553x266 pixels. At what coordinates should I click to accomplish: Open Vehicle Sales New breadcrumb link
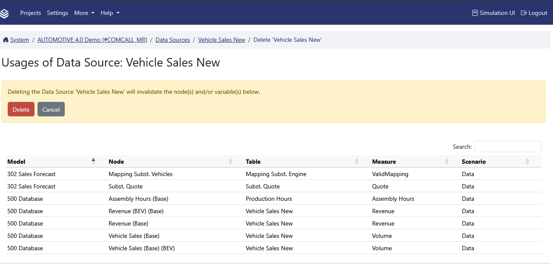222,40
